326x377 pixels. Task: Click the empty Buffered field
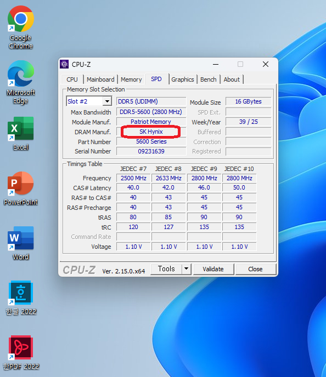click(x=248, y=132)
